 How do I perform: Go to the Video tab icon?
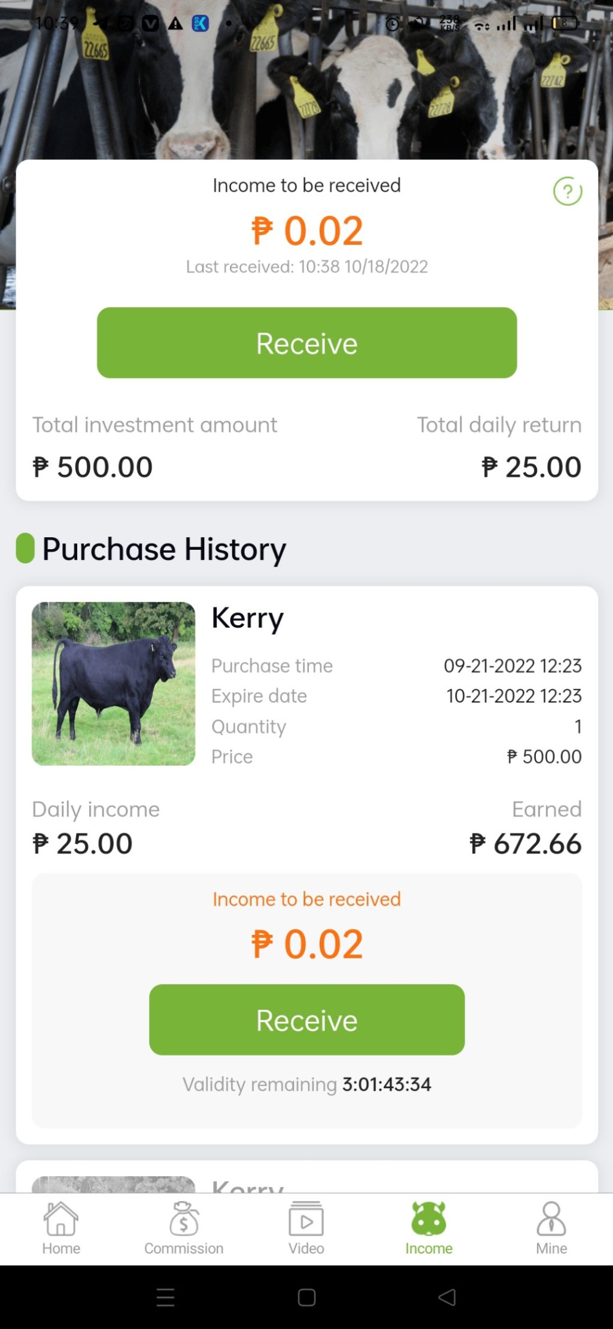click(x=306, y=1219)
